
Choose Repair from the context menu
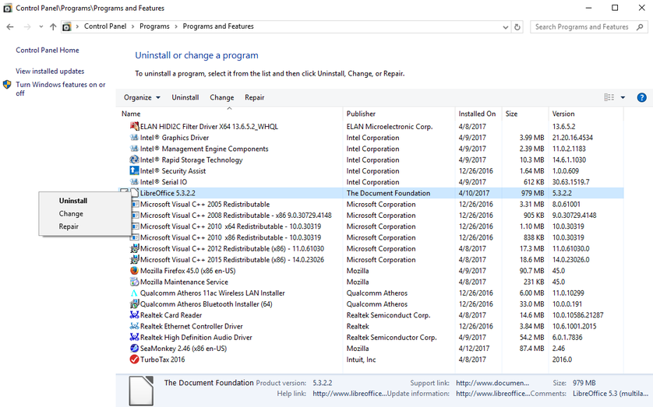click(69, 226)
